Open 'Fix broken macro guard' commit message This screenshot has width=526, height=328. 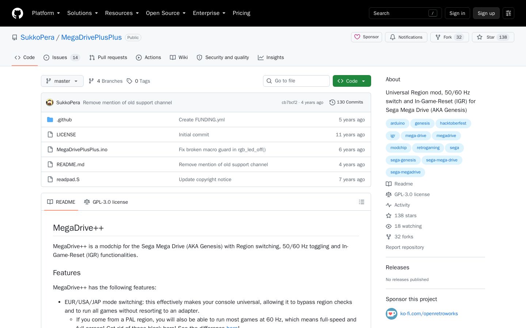[222, 149]
